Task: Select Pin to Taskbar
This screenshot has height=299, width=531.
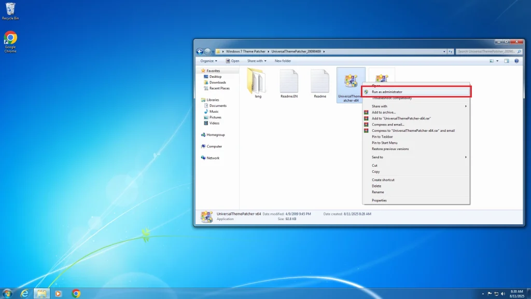Action: 416,137
